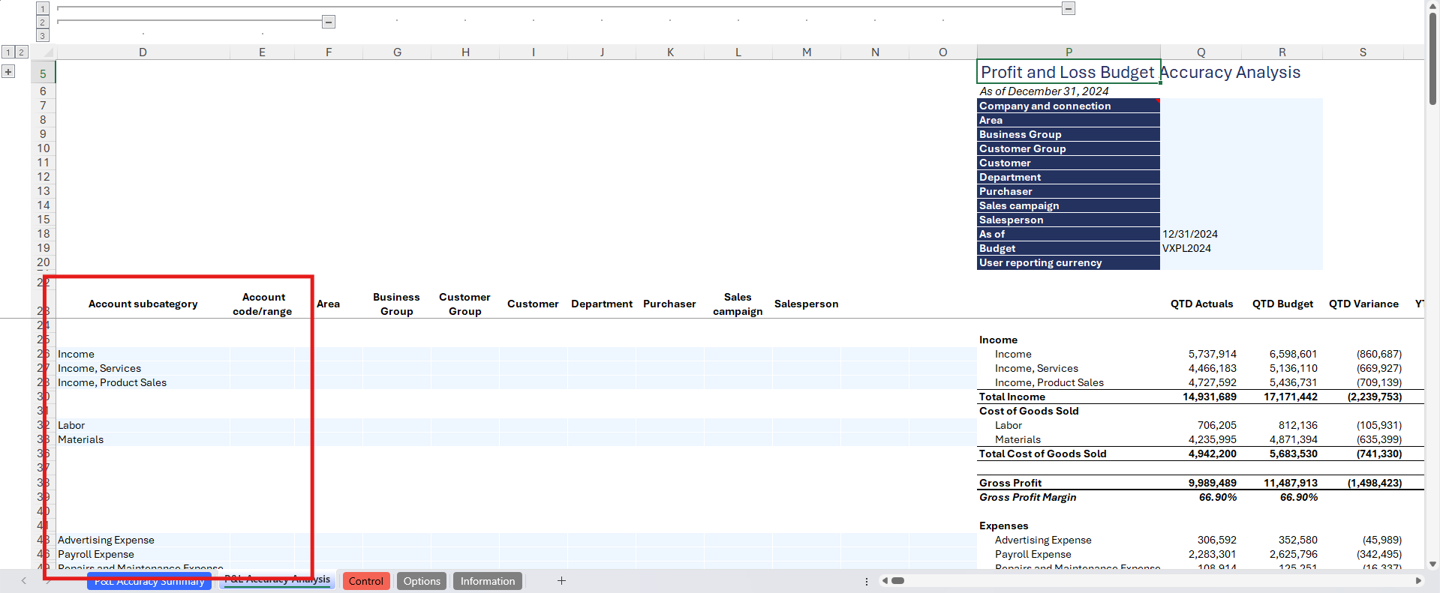
Task: Open the Options sheet tab
Action: [422, 581]
